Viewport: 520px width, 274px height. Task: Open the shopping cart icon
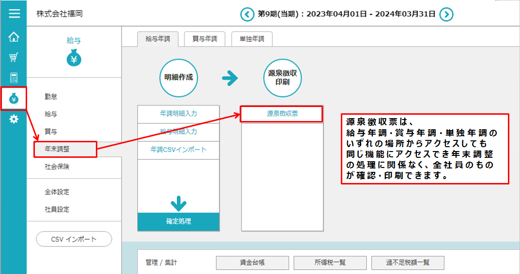coord(14,58)
